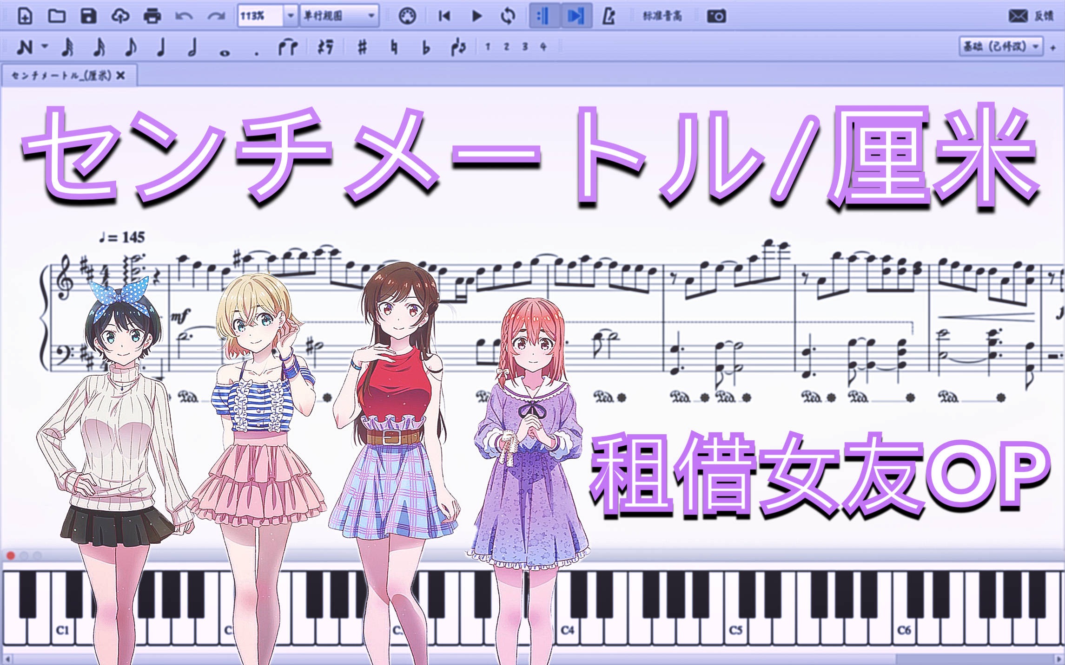Toggle the pan score during playback button
The width and height of the screenshot is (1065, 665).
point(576,16)
